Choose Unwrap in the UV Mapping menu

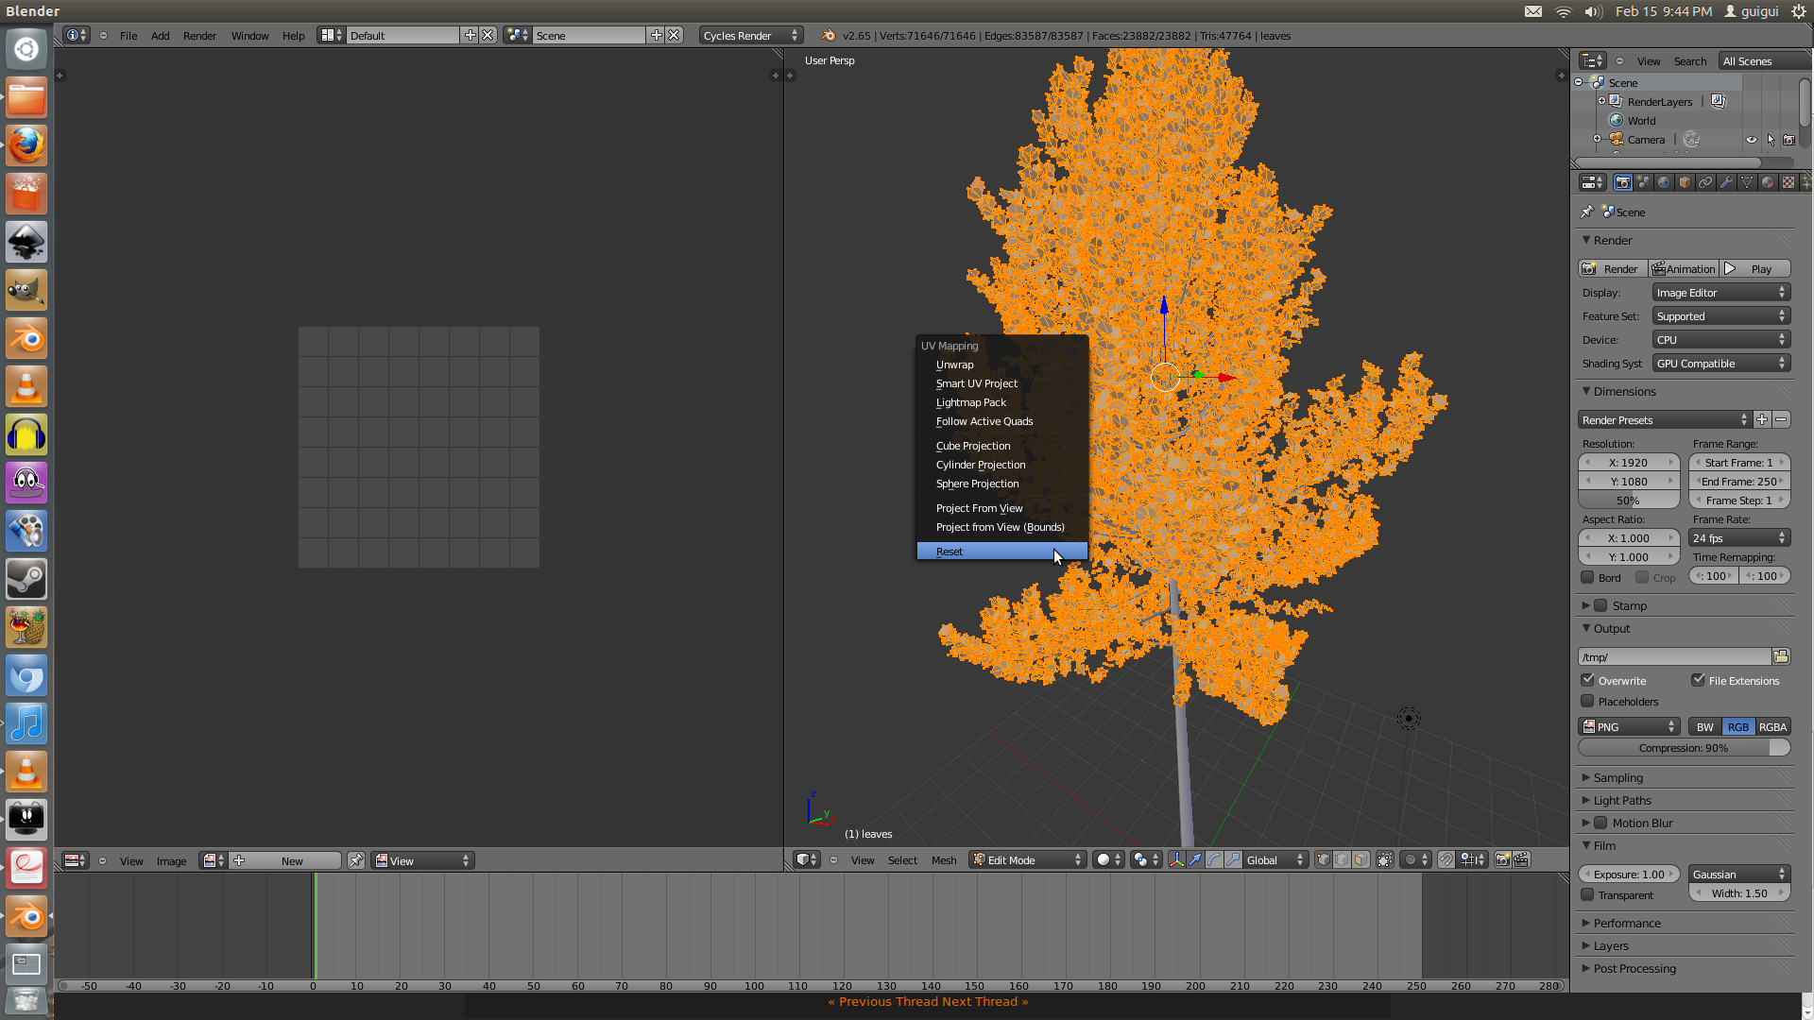coord(1001,365)
